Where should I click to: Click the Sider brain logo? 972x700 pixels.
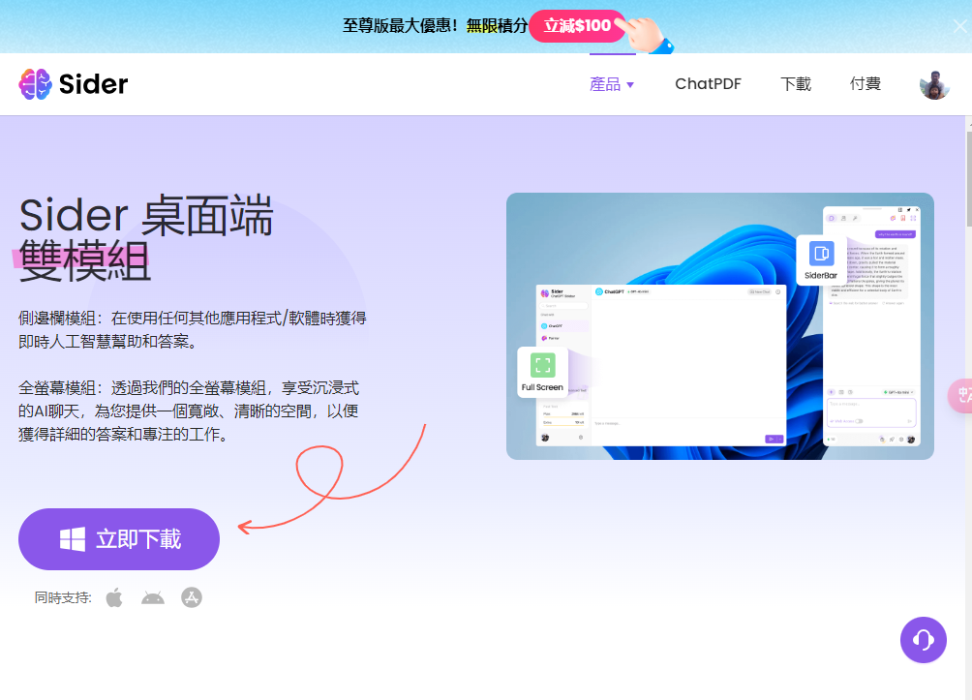(35, 84)
